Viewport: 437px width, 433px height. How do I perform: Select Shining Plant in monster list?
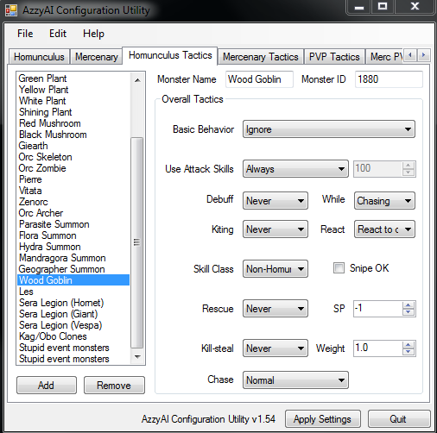(x=73, y=112)
